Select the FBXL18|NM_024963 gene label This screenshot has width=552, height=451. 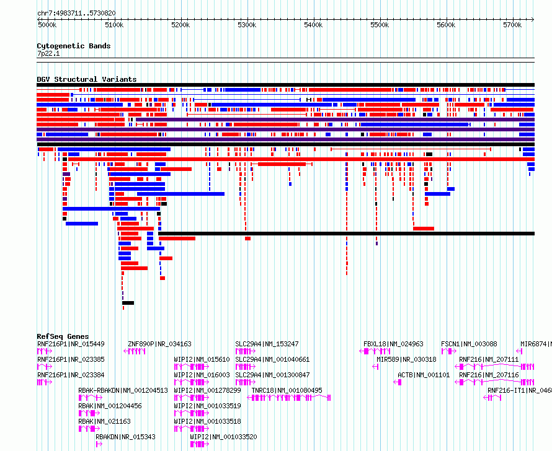click(393, 344)
